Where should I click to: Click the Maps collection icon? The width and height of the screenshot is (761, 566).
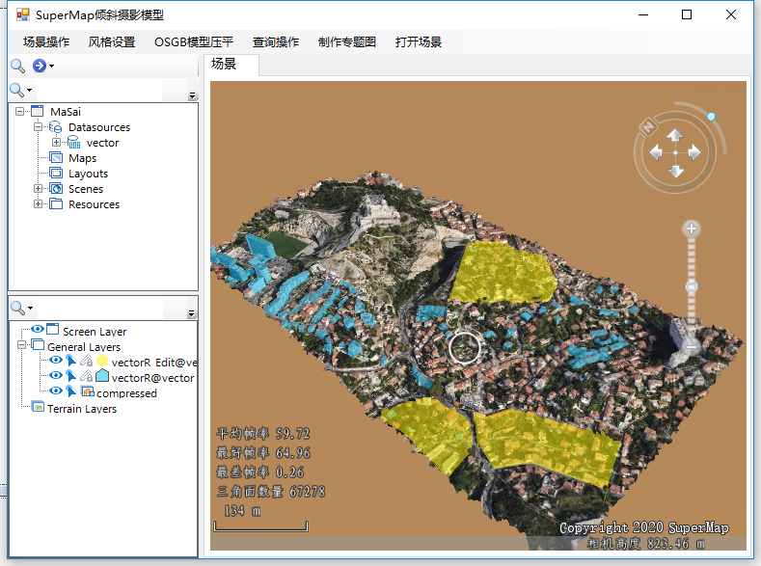56,157
